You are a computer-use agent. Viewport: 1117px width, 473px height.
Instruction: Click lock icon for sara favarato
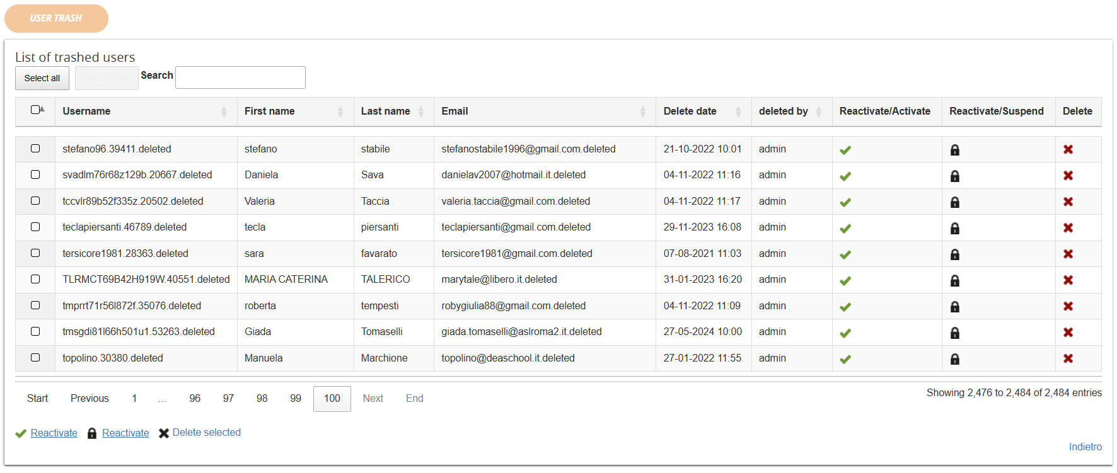pos(954,254)
